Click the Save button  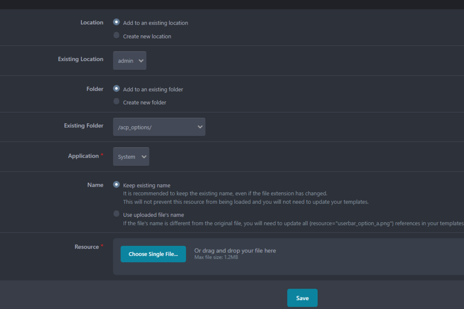(302, 298)
